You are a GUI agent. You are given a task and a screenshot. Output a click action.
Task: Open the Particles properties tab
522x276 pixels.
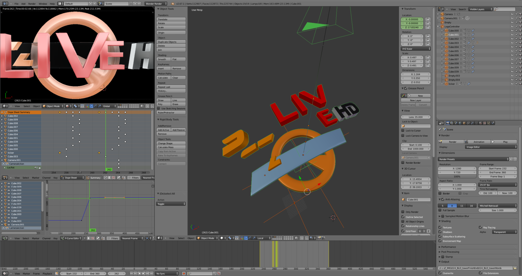489,123
